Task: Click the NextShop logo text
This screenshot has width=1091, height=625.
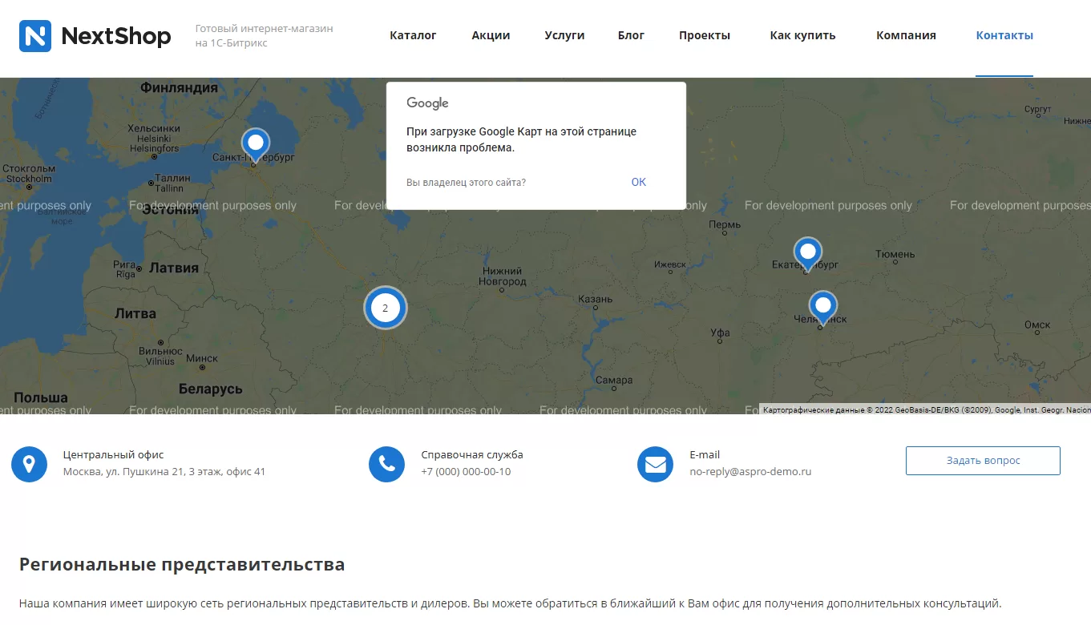Action: 116,36
